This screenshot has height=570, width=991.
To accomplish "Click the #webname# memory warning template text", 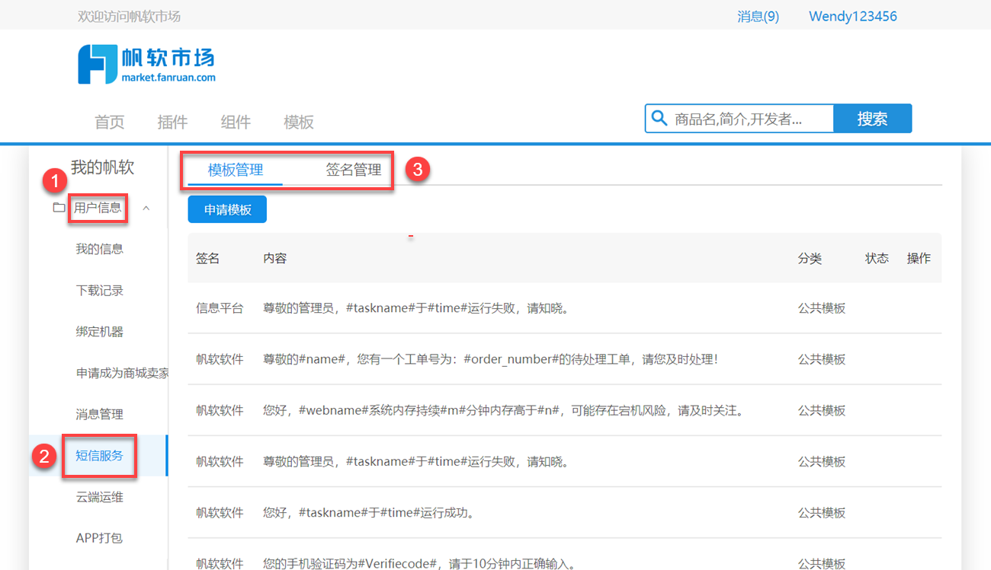I will click(503, 410).
